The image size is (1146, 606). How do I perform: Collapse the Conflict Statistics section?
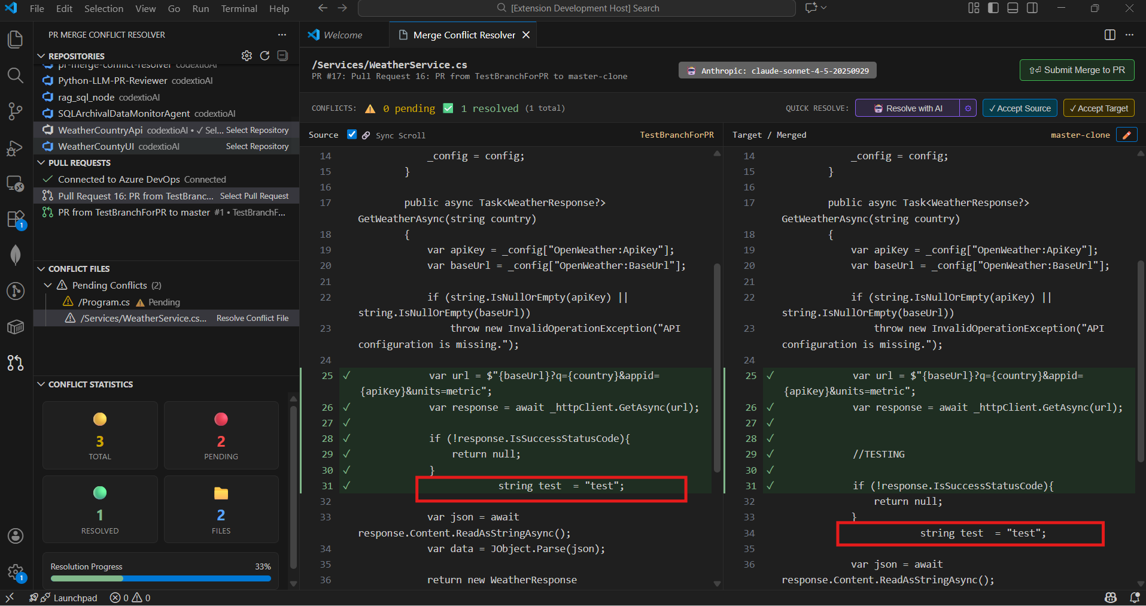point(41,384)
